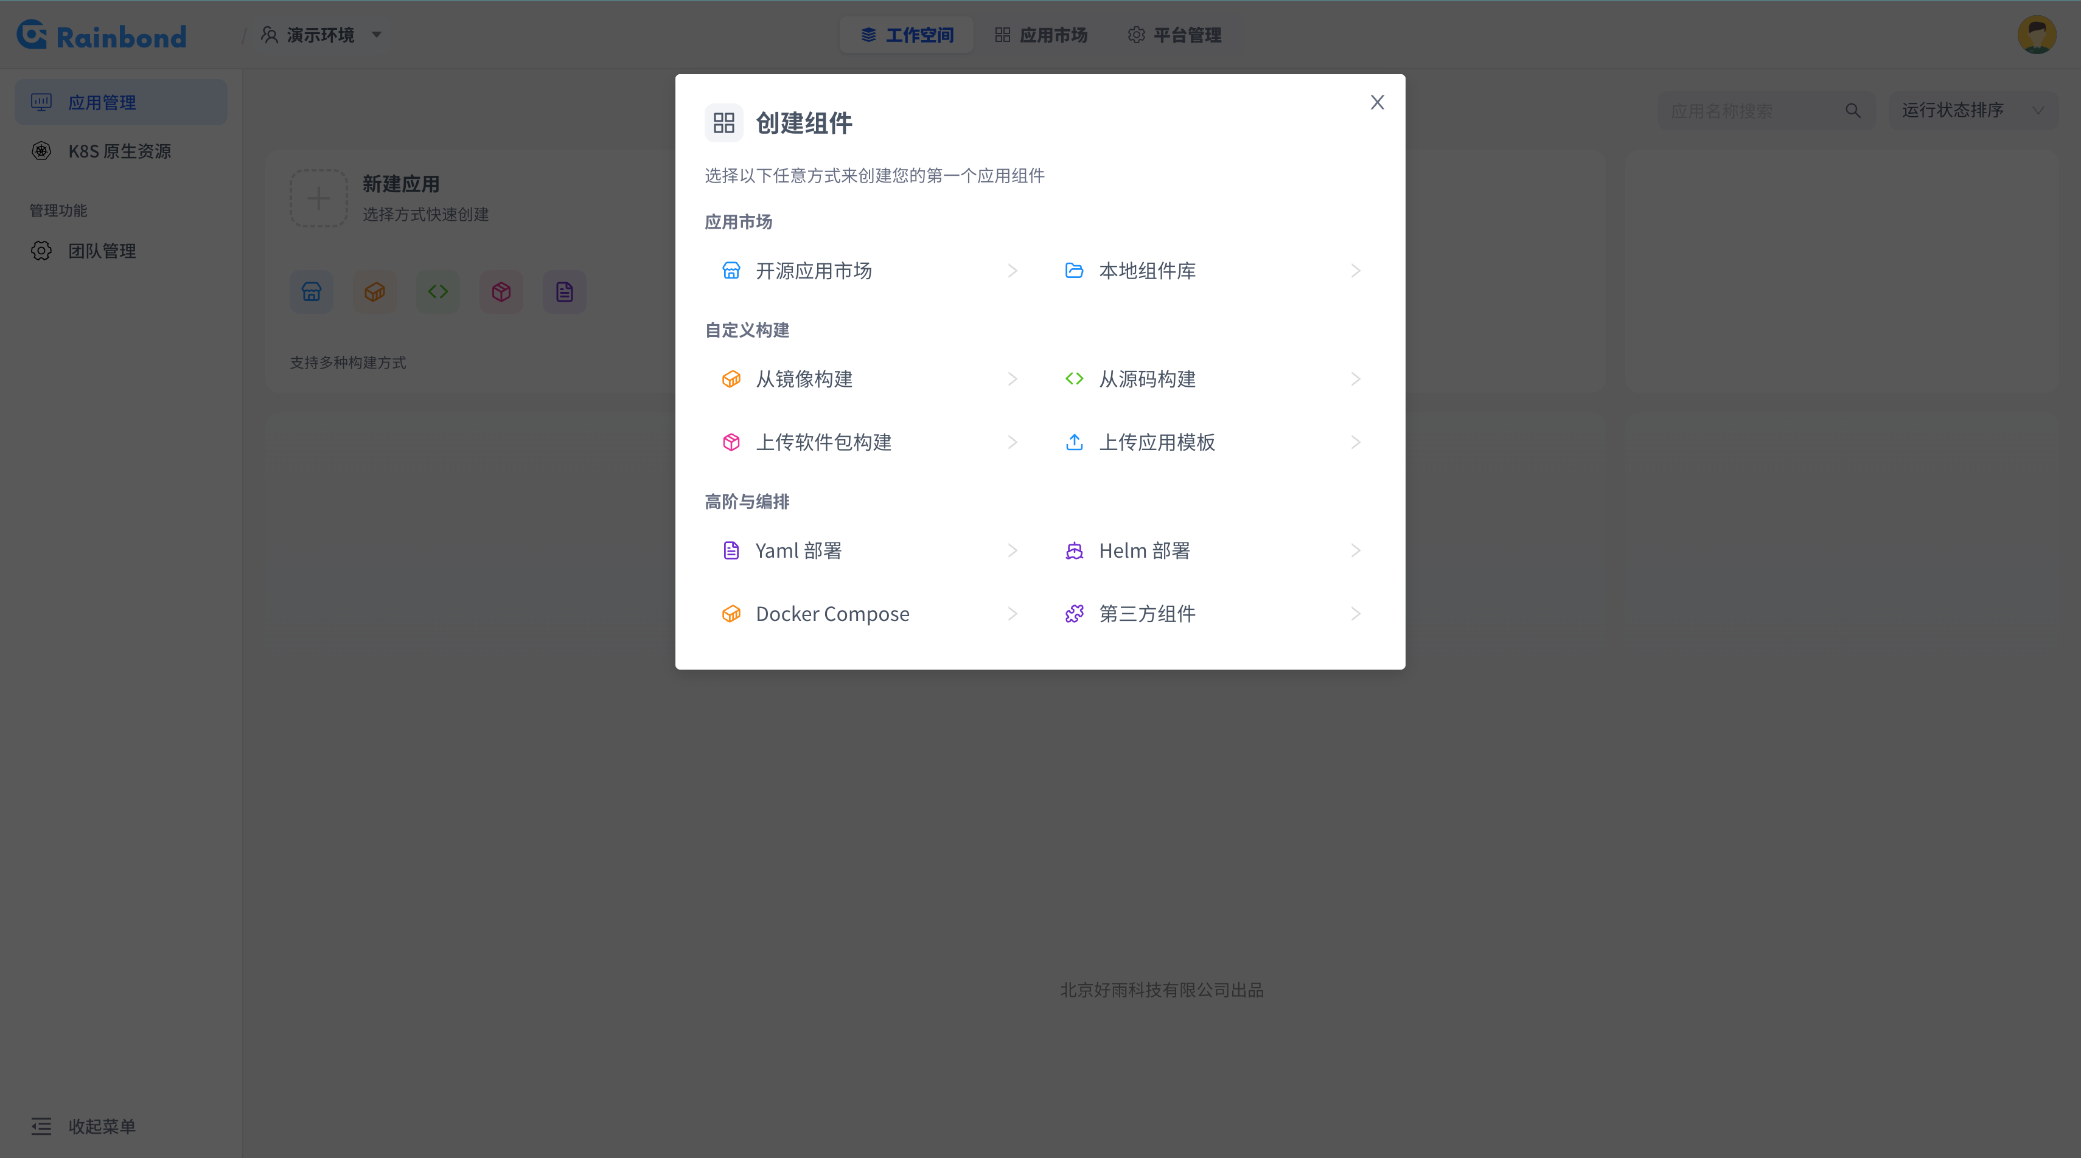Choose 本地组件库 option
Viewport: 2081px width, 1158px height.
(x=1213, y=271)
